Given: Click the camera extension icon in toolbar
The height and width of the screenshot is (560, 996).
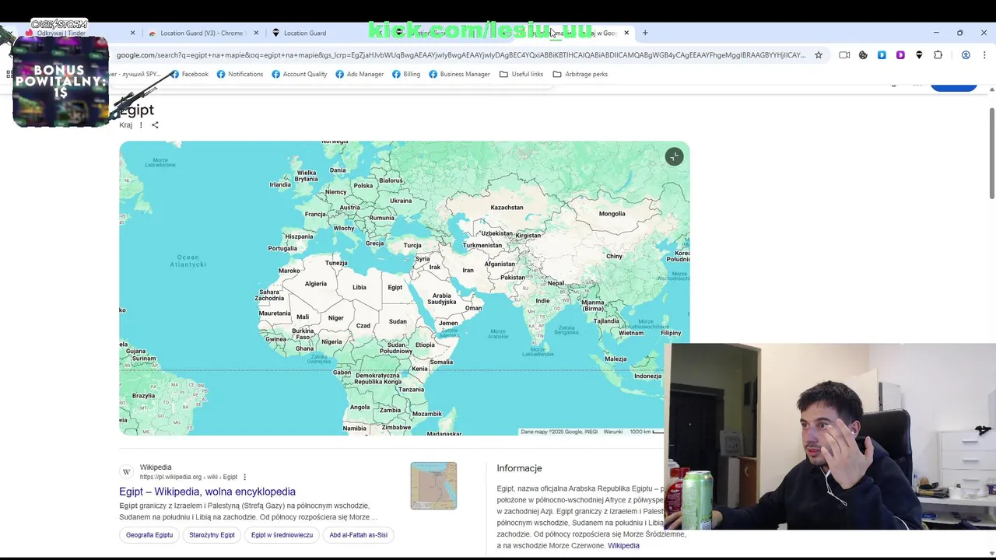Looking at the screenshot, I should pos(844,55).
